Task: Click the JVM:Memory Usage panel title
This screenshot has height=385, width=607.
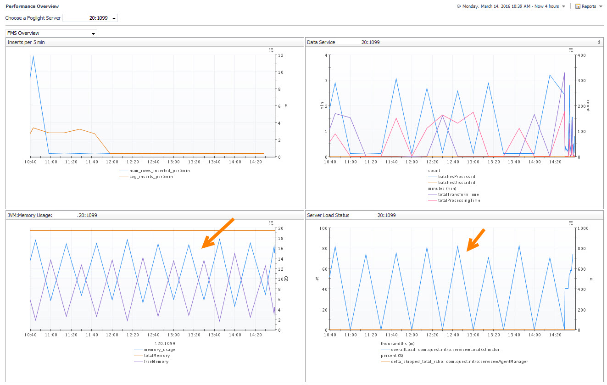Action: [30, 215]
